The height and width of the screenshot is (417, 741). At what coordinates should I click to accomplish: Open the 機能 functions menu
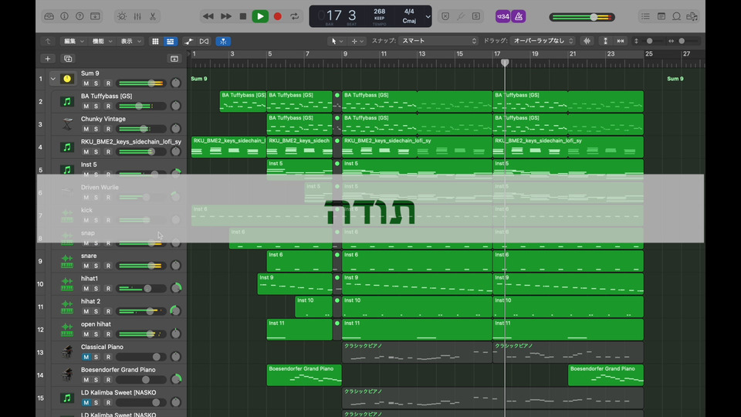click(x=102, y=41)
